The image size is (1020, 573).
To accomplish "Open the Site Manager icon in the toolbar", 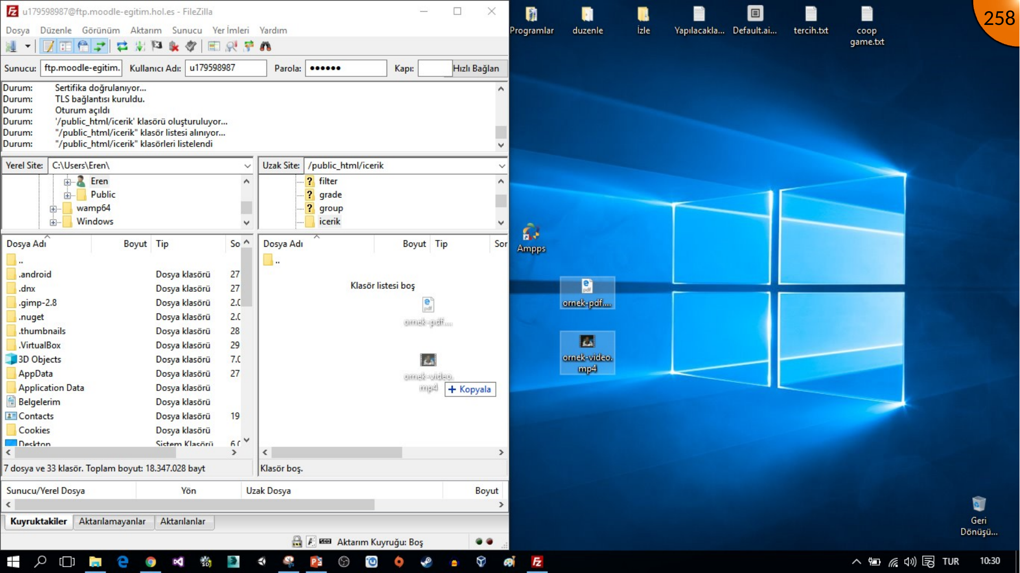I will (x=11, y=46).
